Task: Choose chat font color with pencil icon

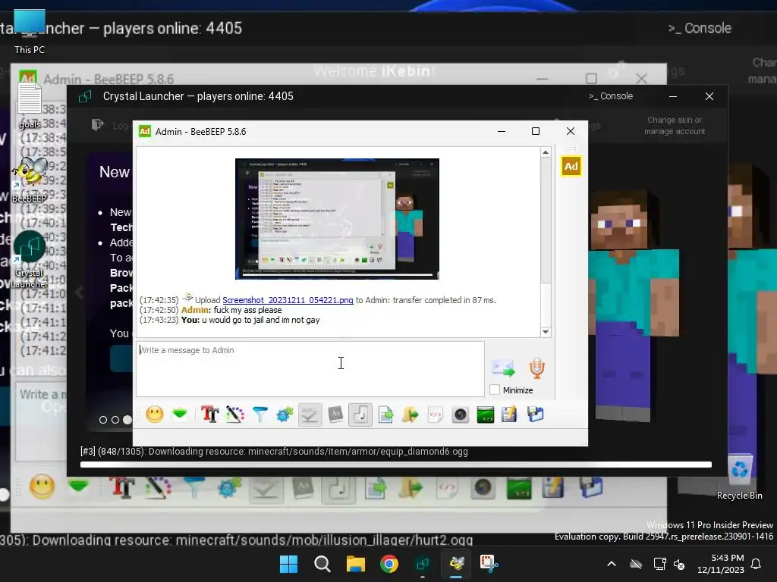Action: click(235, 415)
